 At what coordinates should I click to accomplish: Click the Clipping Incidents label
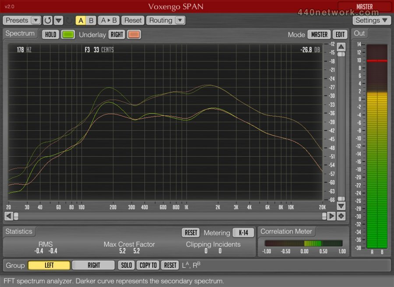point(213,244)
